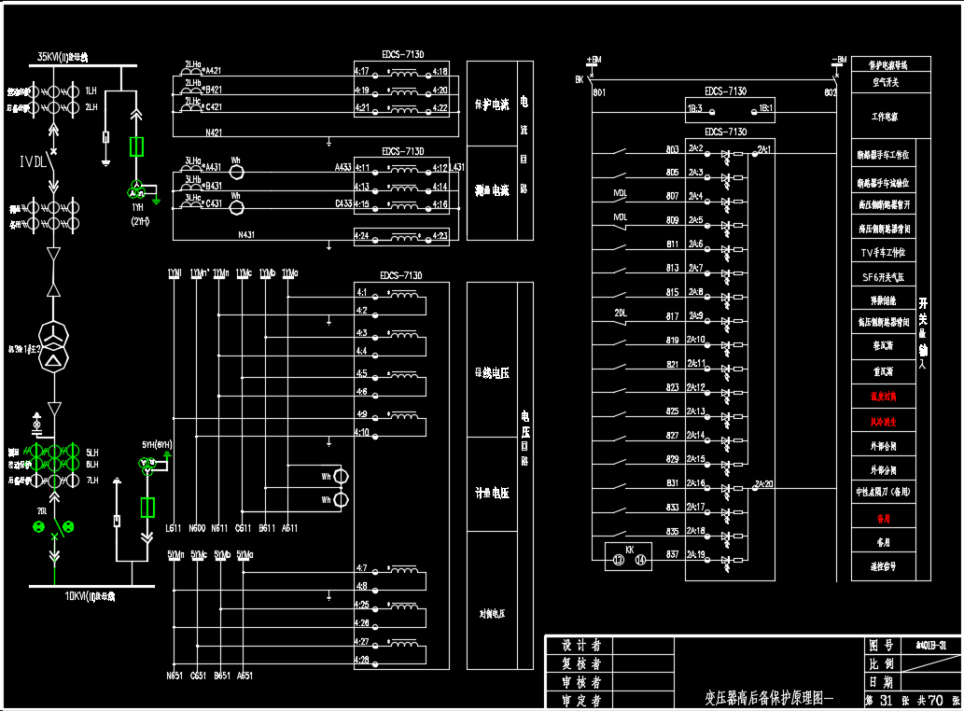Select the 审定者 cell in the title block
This screenshot has width=964, height=711.
pos(581,700)
